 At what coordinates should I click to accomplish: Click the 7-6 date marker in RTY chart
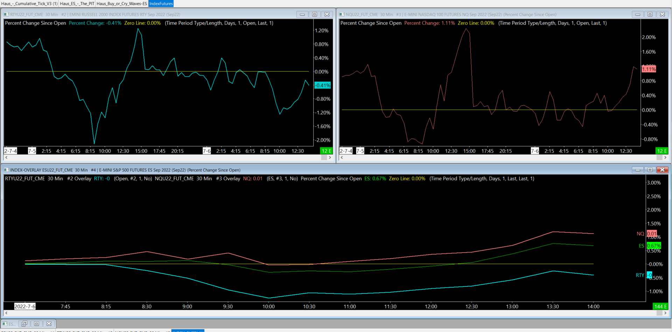(207, 151)
